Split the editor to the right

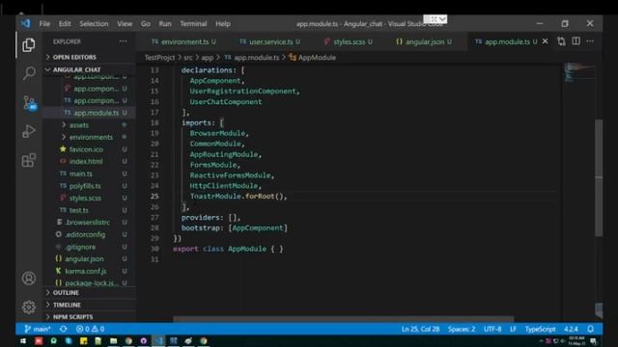[576, 41]
